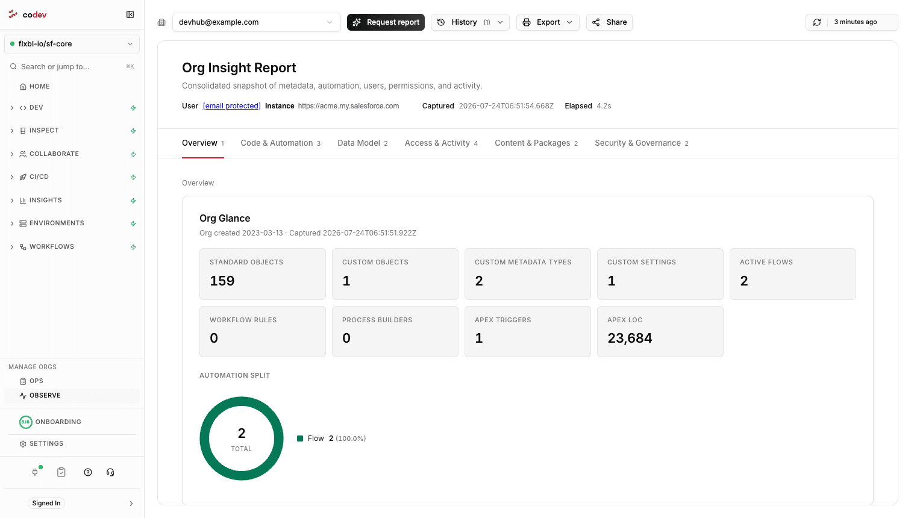Click lightning bolt icon beside DEV
The height and width of the screenshot is (518, 911).
[133, 108]
